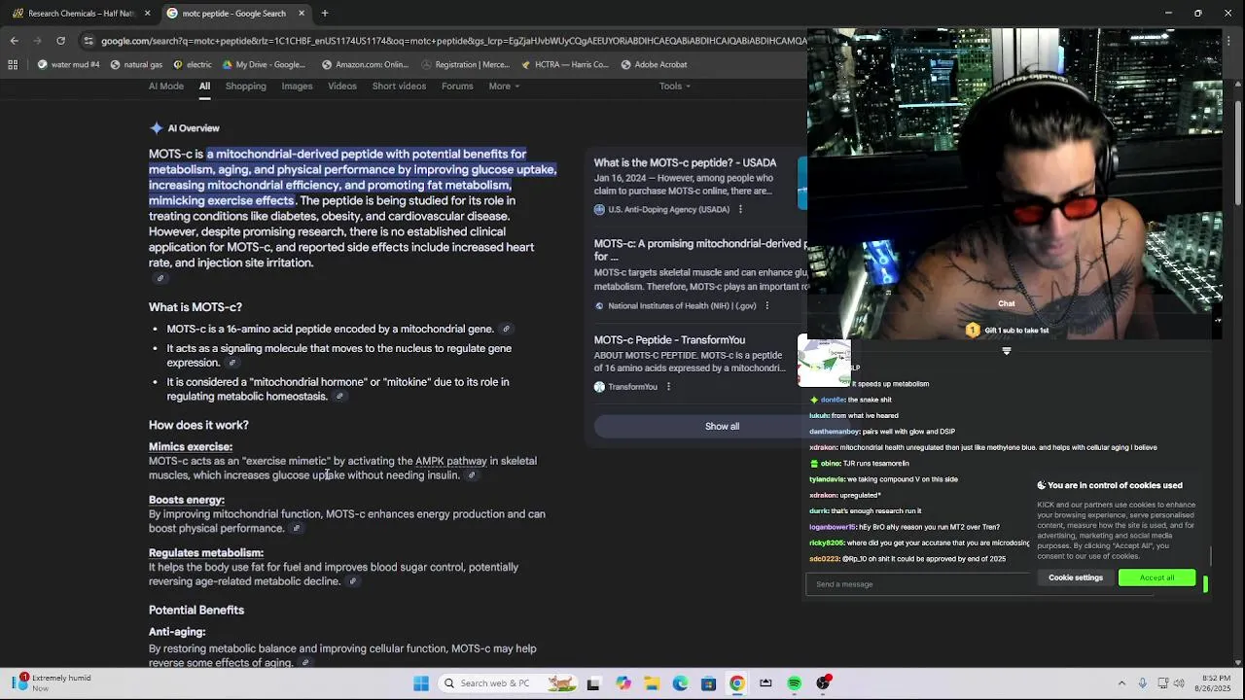This screenshot has width=1245, height=700.
Task: Click the Send a message chat field
Action: tap(919, 584)
